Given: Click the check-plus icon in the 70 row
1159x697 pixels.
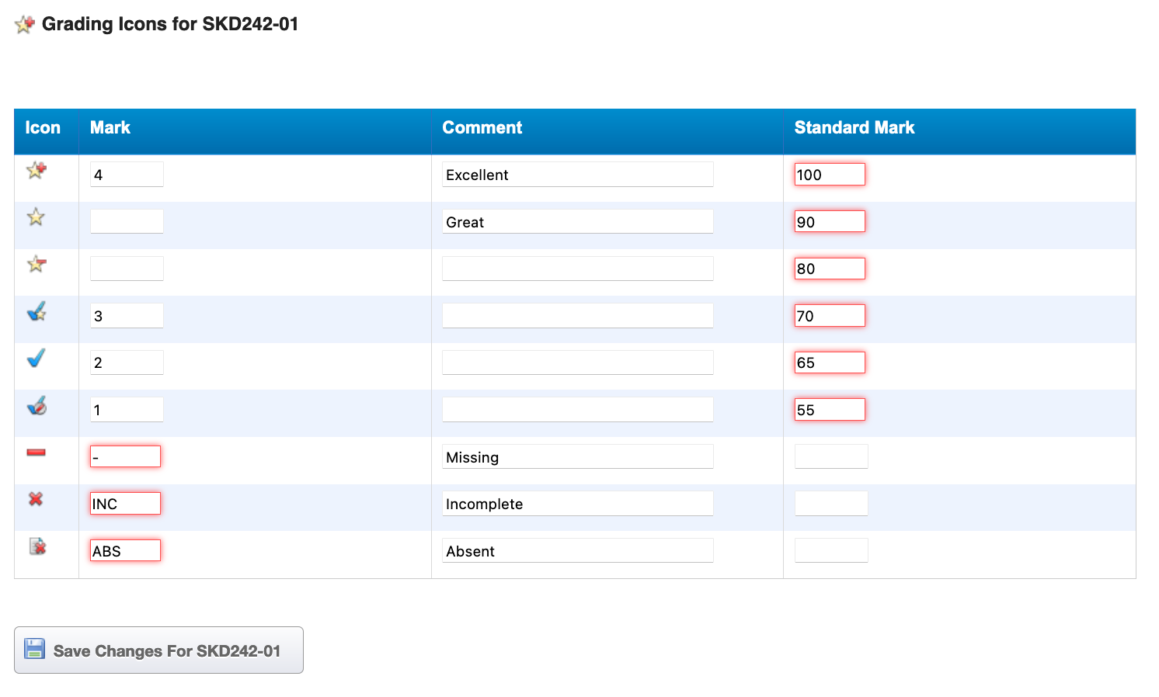Looking at the screenshot, I should [37, 311].
